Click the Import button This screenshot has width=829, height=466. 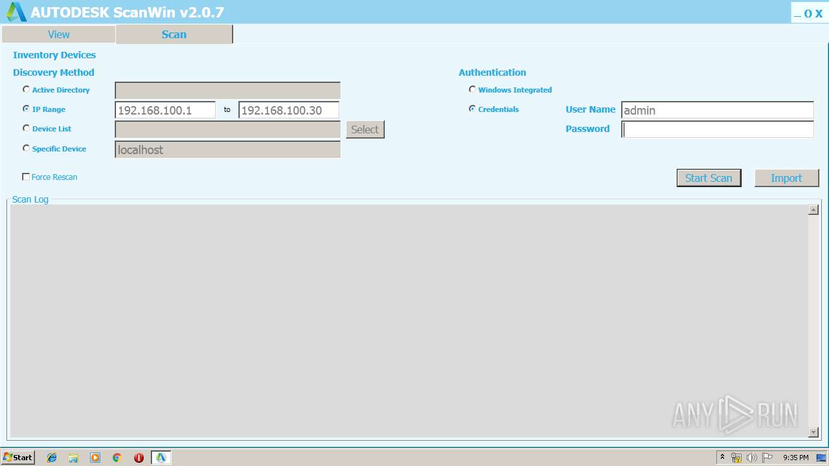[x=786, y=178]
